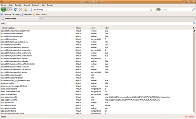Open the list all tabs dropdown

tap(195, 18)
